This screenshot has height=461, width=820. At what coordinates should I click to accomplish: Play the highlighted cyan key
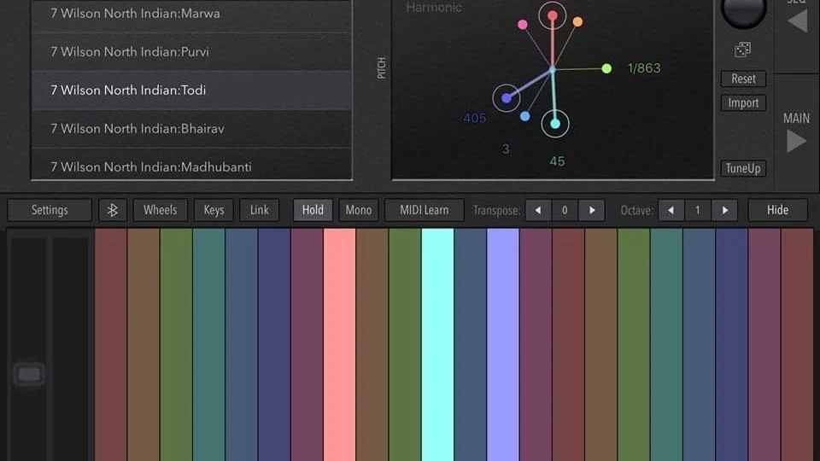click(437, 345)
